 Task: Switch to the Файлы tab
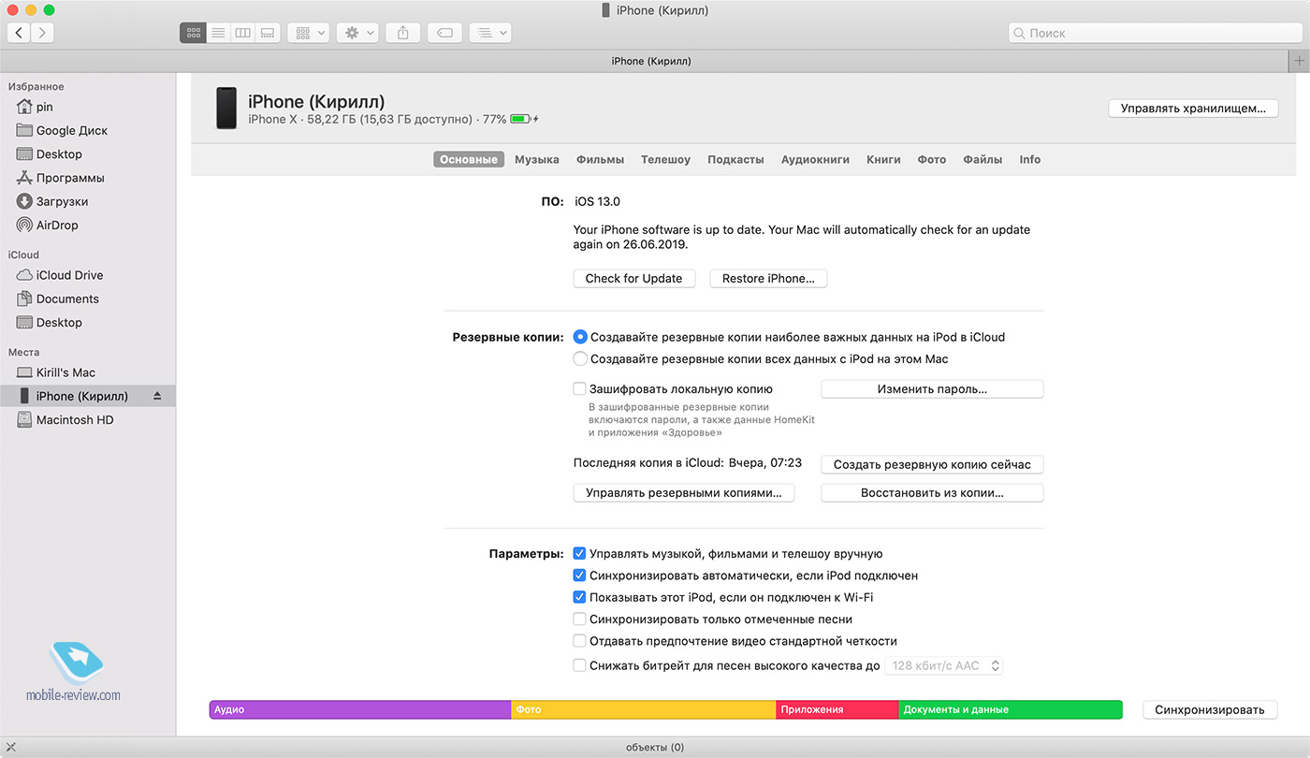982,160
